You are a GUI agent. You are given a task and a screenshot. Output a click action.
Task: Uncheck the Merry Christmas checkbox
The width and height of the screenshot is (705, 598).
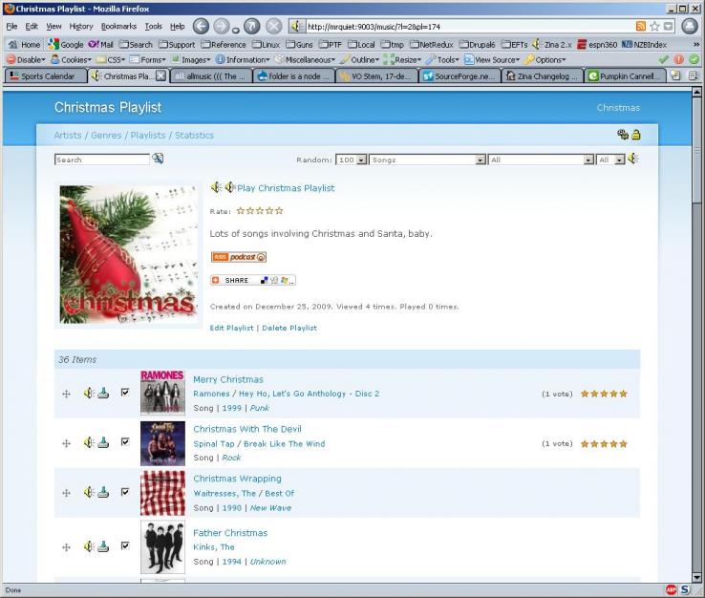[125, 392]
